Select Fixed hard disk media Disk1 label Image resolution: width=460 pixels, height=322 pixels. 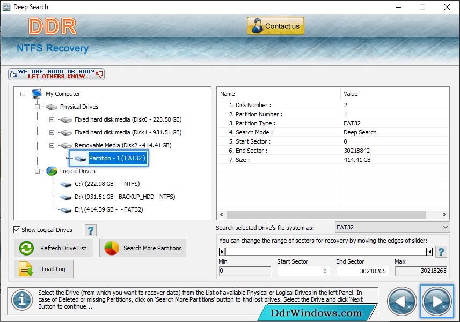click(128, 132)
